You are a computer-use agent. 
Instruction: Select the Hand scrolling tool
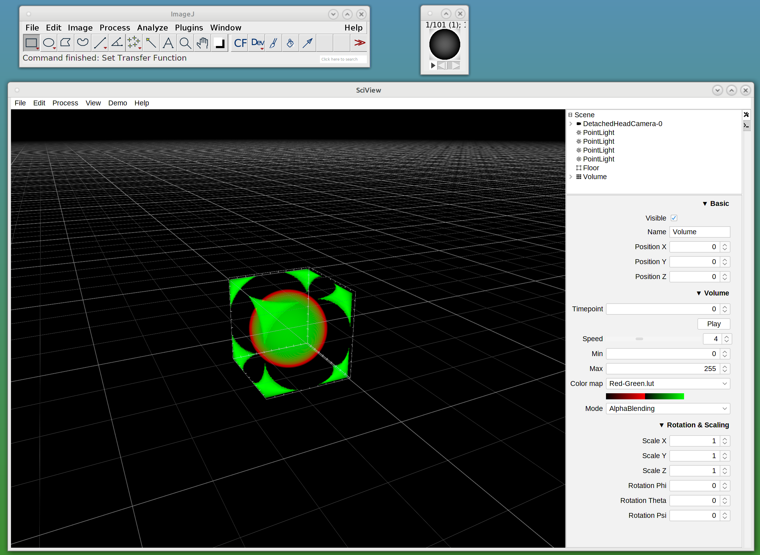pyautogui.click(x=203, y=43)
